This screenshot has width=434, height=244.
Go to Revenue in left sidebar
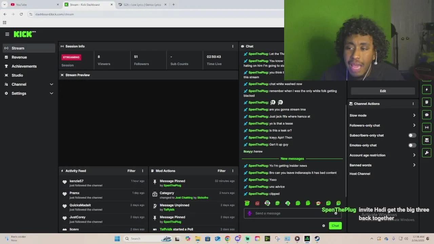pos(19,57)
